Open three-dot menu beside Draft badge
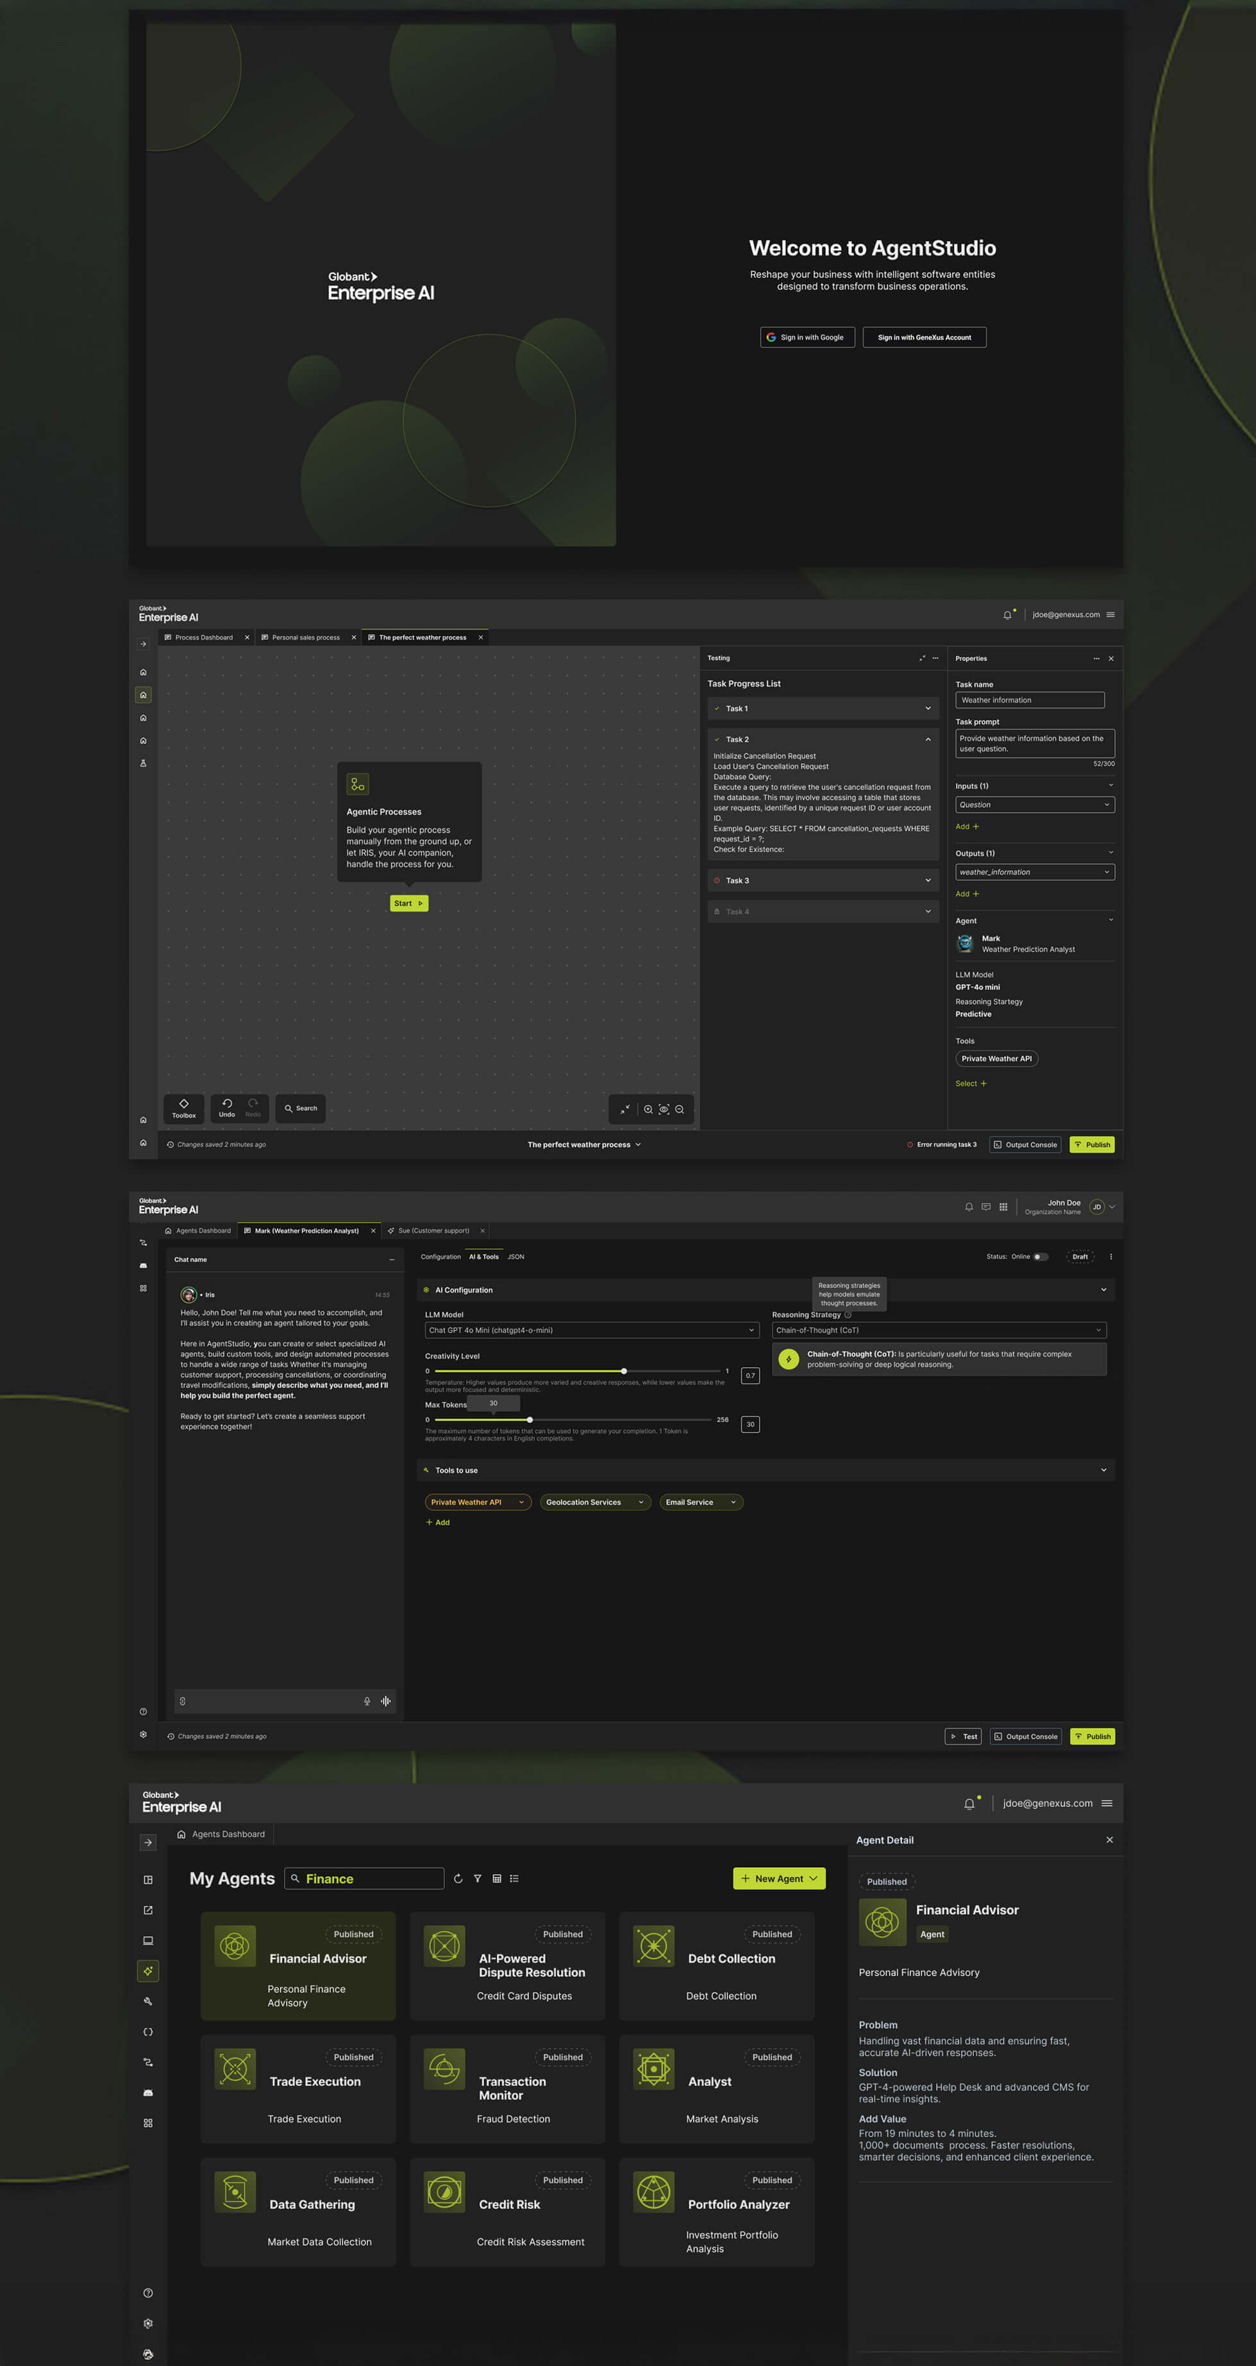Image resolution: width=1256 pixels, height=2366 pixels. point(1111,1257)
